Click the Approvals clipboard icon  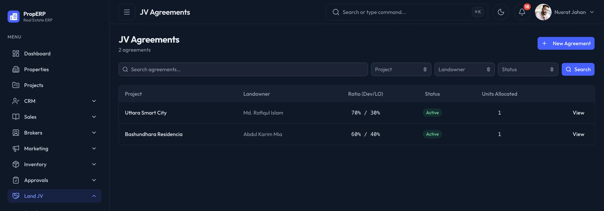pos(16,180)
